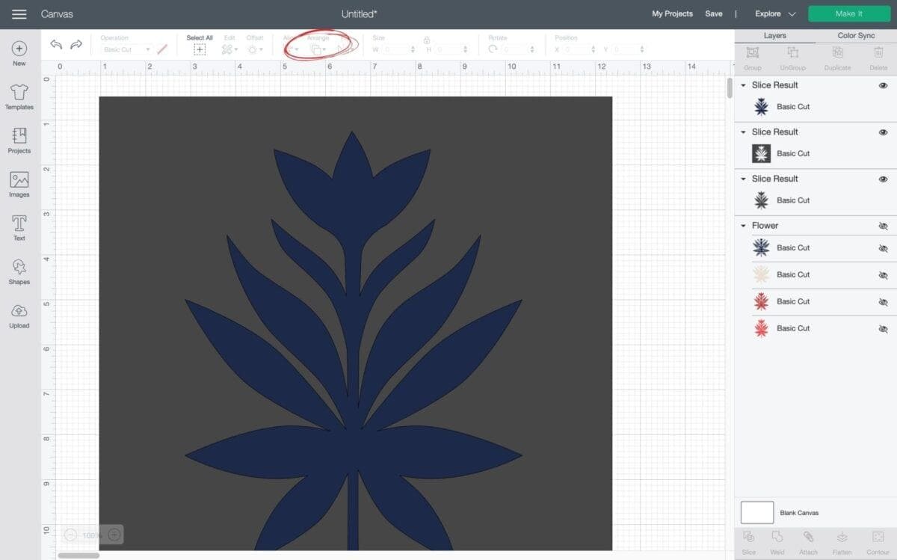Screen dimensions: 897x560
Task: Zoom out with the minus icon
Action: point(70,535)
